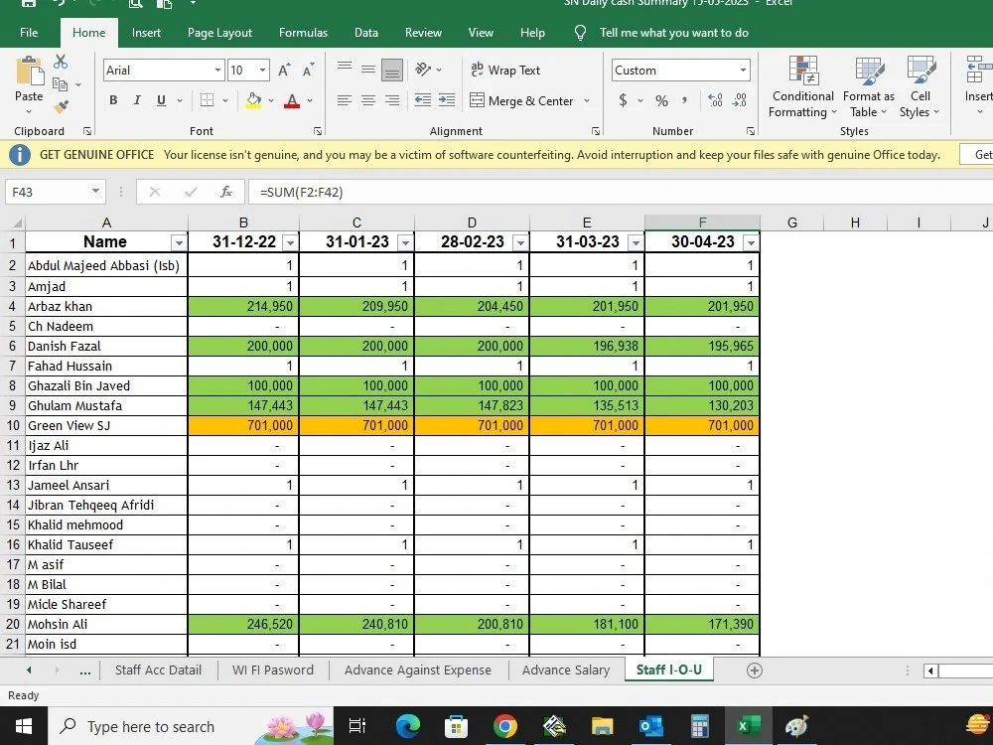The height and width of the screenshot is (745, 993).
Task: Switch to the Formulas ribbon tab
Action: (303, 32)
